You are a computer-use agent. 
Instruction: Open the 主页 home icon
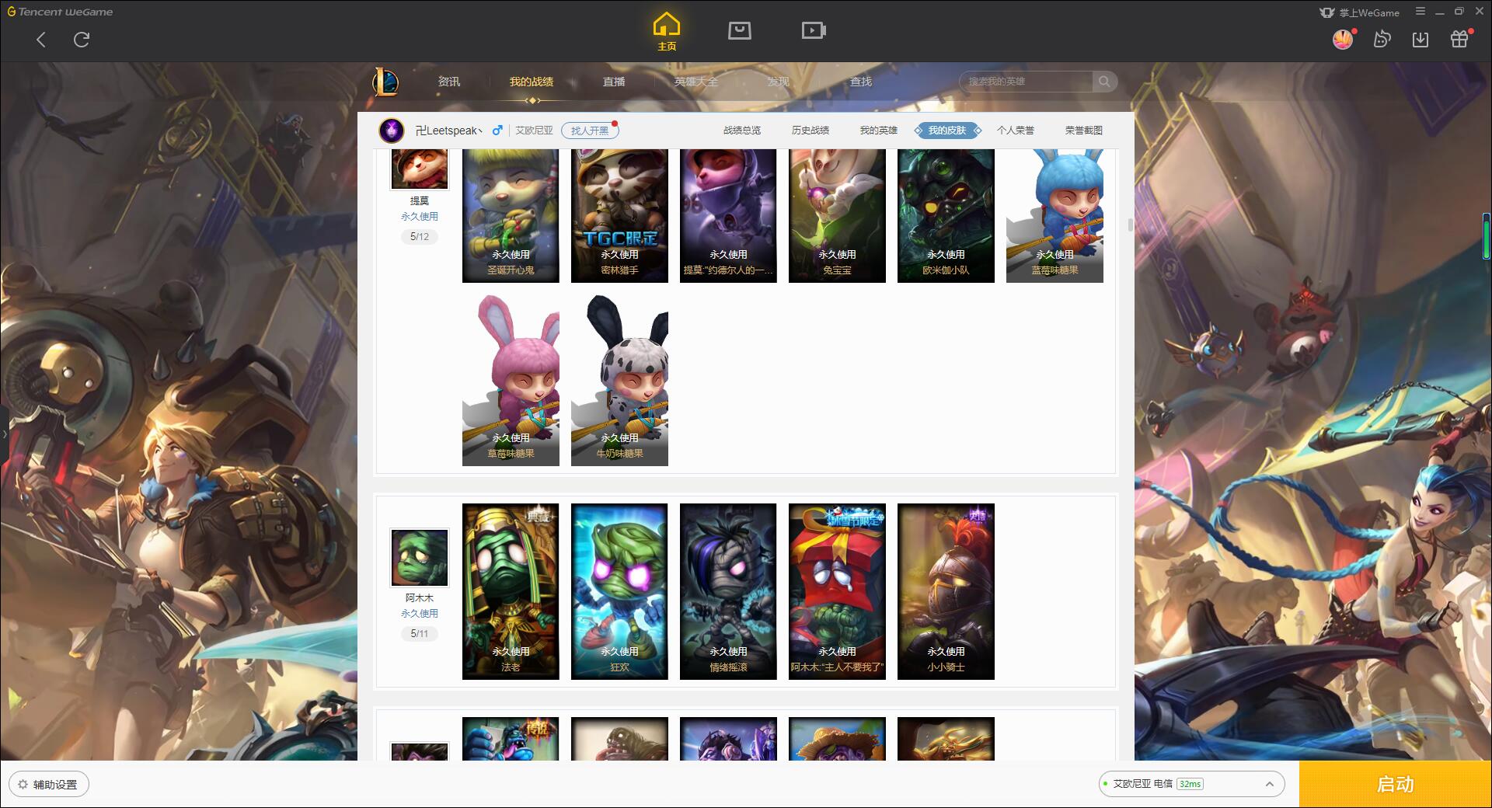click(667, 32)
